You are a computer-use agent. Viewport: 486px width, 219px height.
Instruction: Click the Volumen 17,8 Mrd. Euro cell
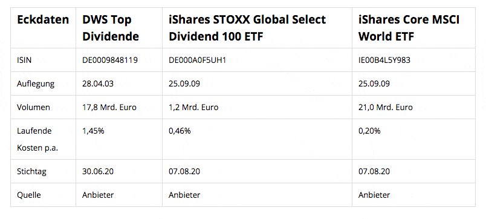[109, 107]
